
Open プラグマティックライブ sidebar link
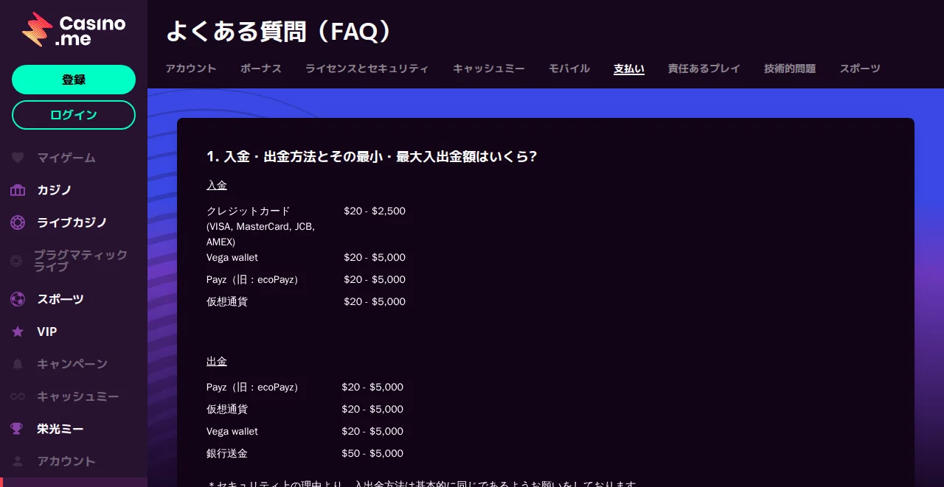(80, 261)
